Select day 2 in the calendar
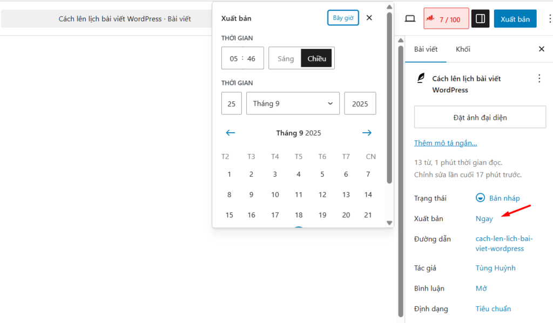This screenshot has width=553, height=323. tap(251, 174)
